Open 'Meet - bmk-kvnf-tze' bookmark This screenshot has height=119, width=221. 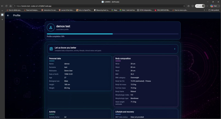(x=127, y=10)
